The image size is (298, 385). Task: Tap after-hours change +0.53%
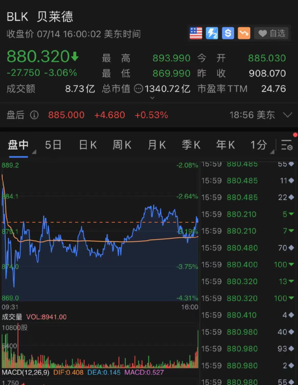[151, 115]
